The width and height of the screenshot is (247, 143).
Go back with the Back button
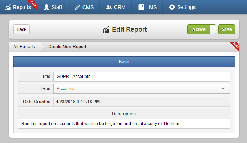pos(22,29)
